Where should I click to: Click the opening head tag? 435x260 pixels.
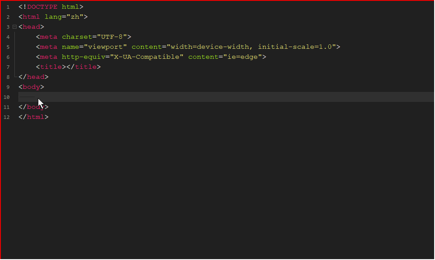point(31,27)
